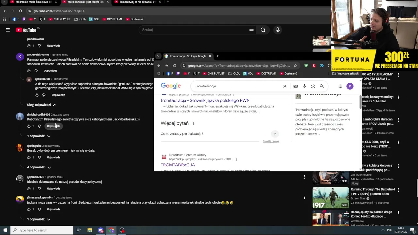Click YouTube search magnifier button
The image size is (418, 235).
coord(263,30)
